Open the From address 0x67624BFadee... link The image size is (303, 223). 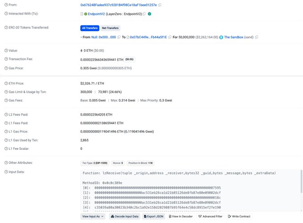pos(118,5)
